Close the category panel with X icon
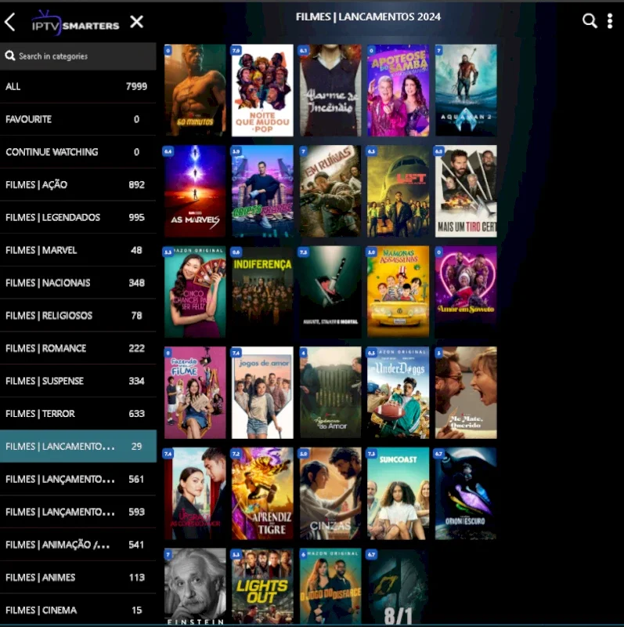The width and height of the screenshot is (624, 627). 137,22
